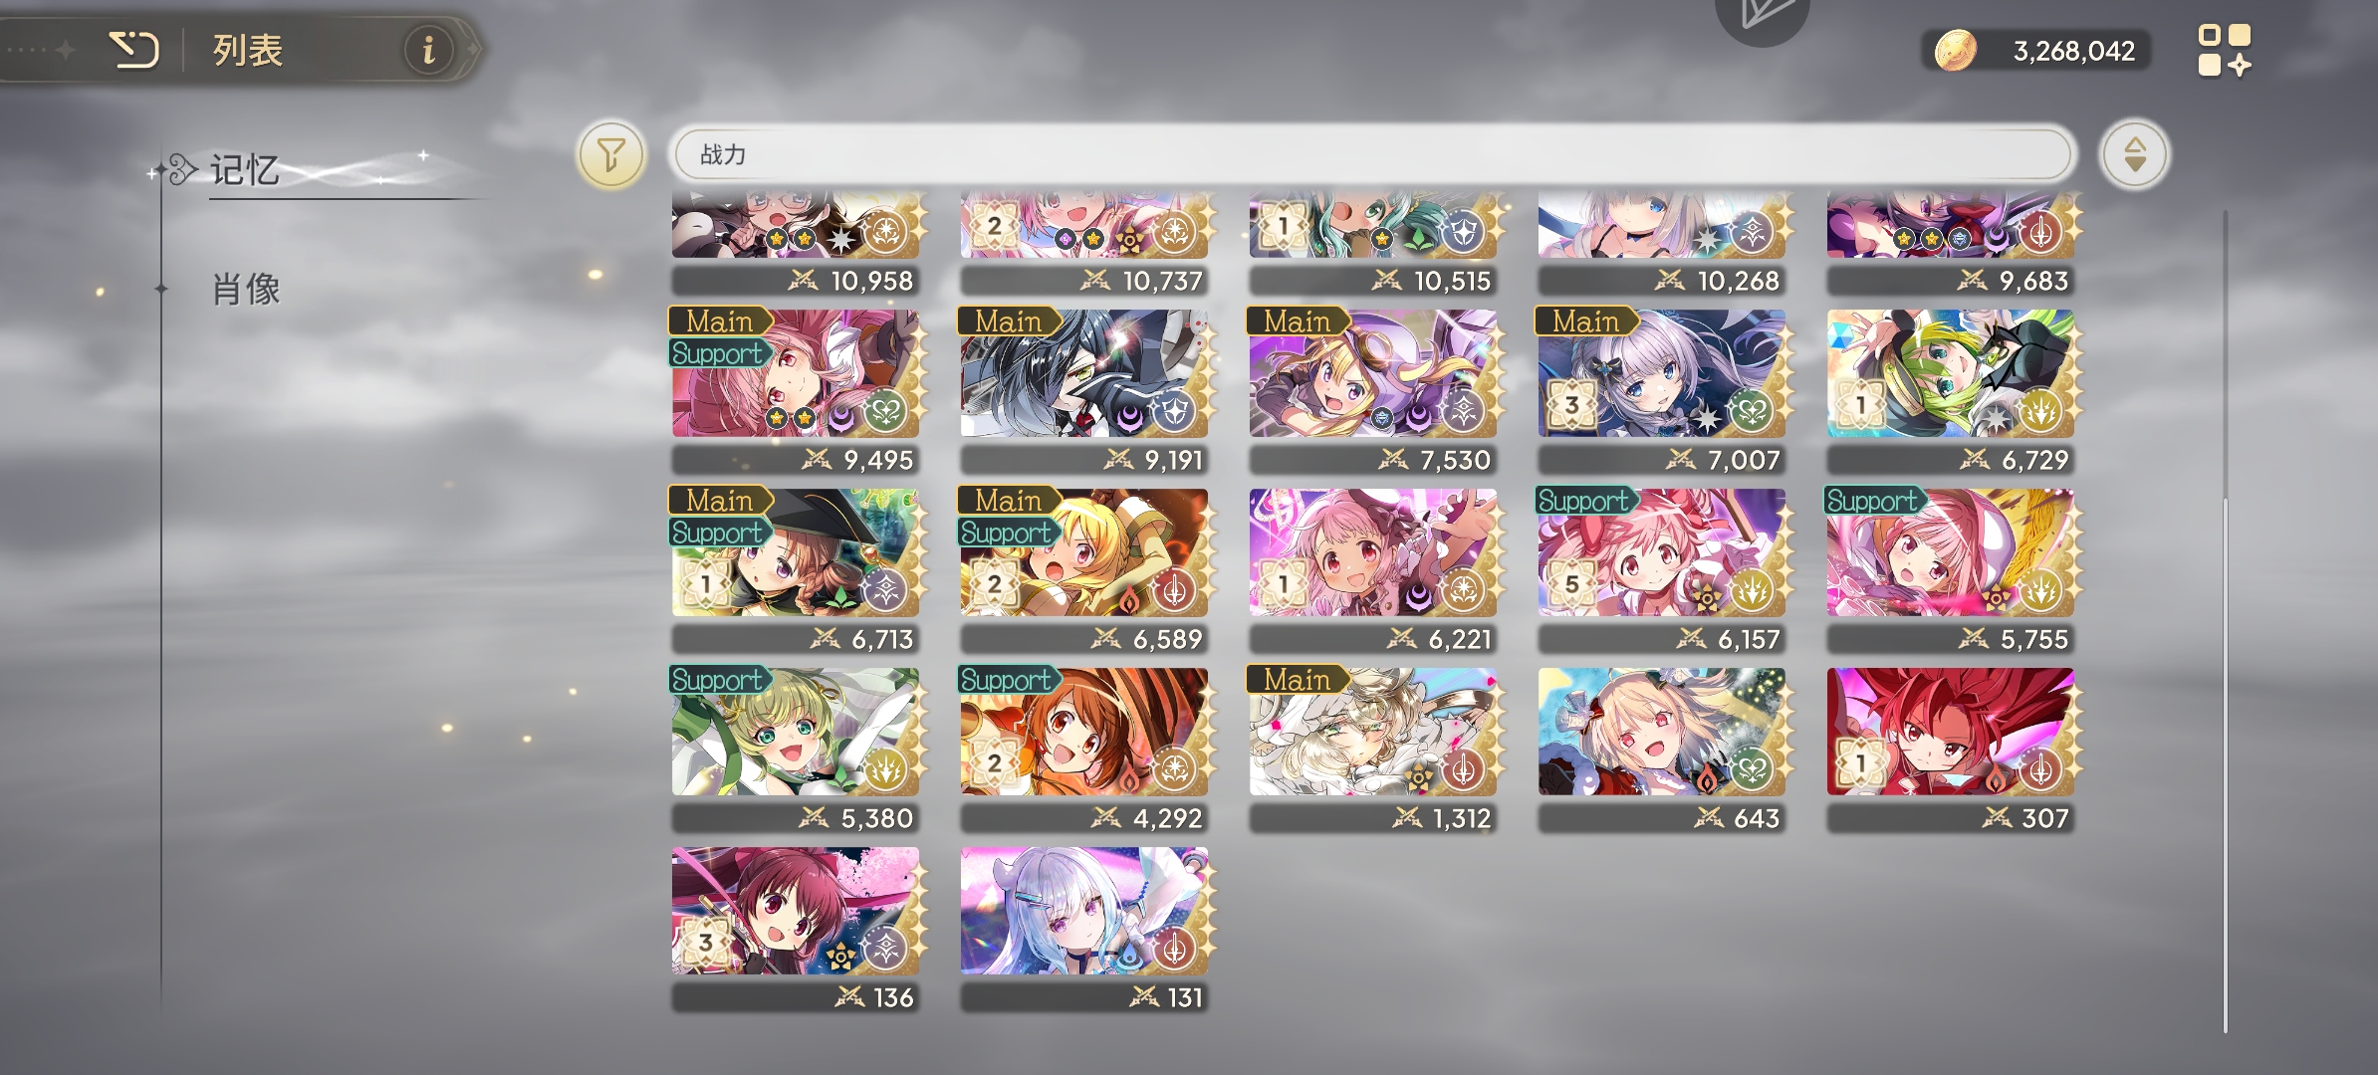The image size is (2378, 1075).
Task: Switch to the 记忆 tab
Action: 245,170
